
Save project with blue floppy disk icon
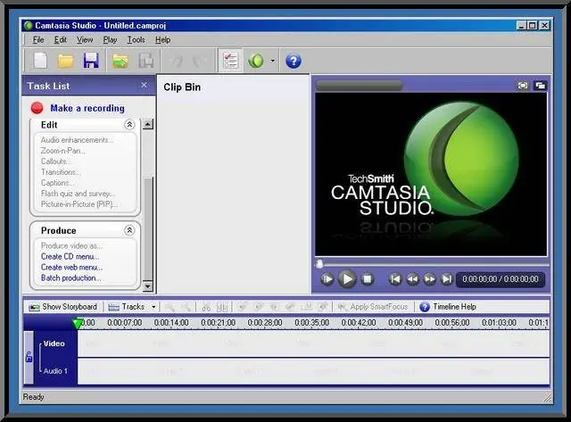(x=91, y=61)
